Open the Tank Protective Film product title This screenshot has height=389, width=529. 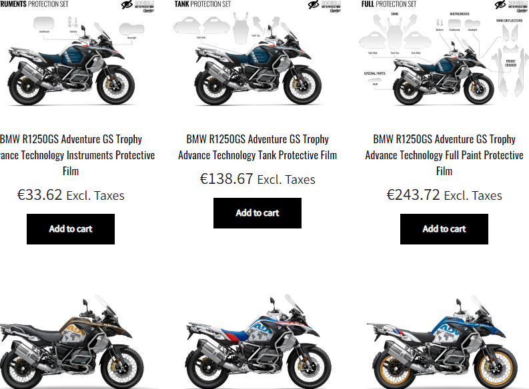(x=257, y=147)
